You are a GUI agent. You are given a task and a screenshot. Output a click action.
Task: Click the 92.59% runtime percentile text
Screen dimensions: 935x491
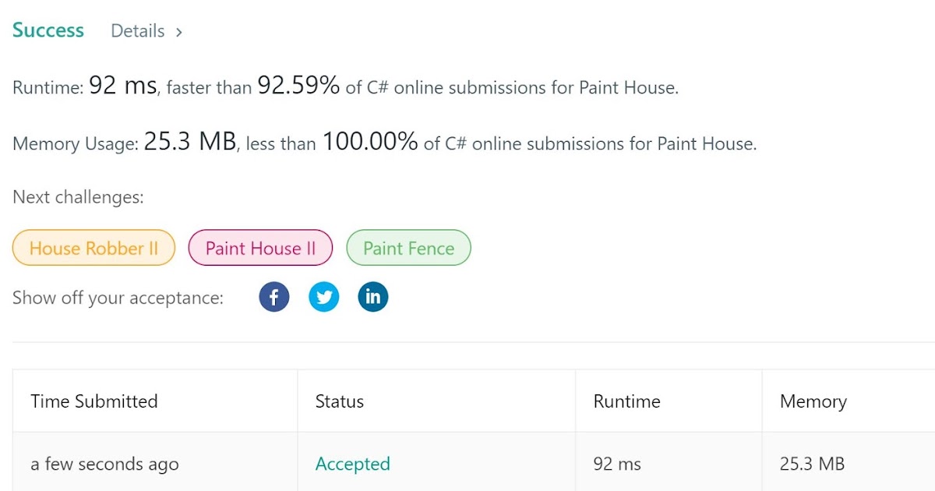[x=298, y=86]
